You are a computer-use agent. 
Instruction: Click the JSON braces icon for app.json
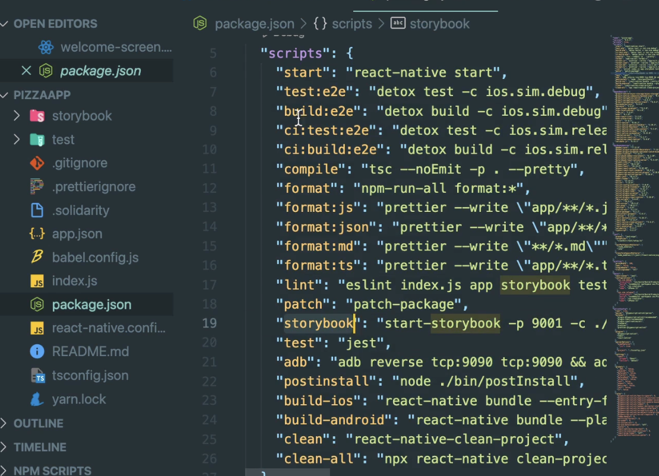(37, 234)
